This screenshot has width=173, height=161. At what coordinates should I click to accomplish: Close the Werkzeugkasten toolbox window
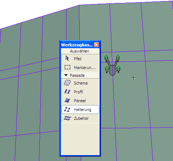(x=96, y=45)
